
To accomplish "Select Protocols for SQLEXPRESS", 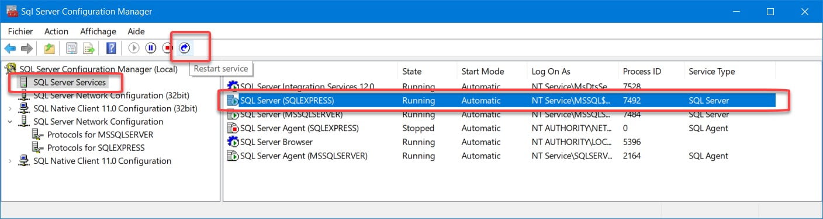I will click(96, 148).
